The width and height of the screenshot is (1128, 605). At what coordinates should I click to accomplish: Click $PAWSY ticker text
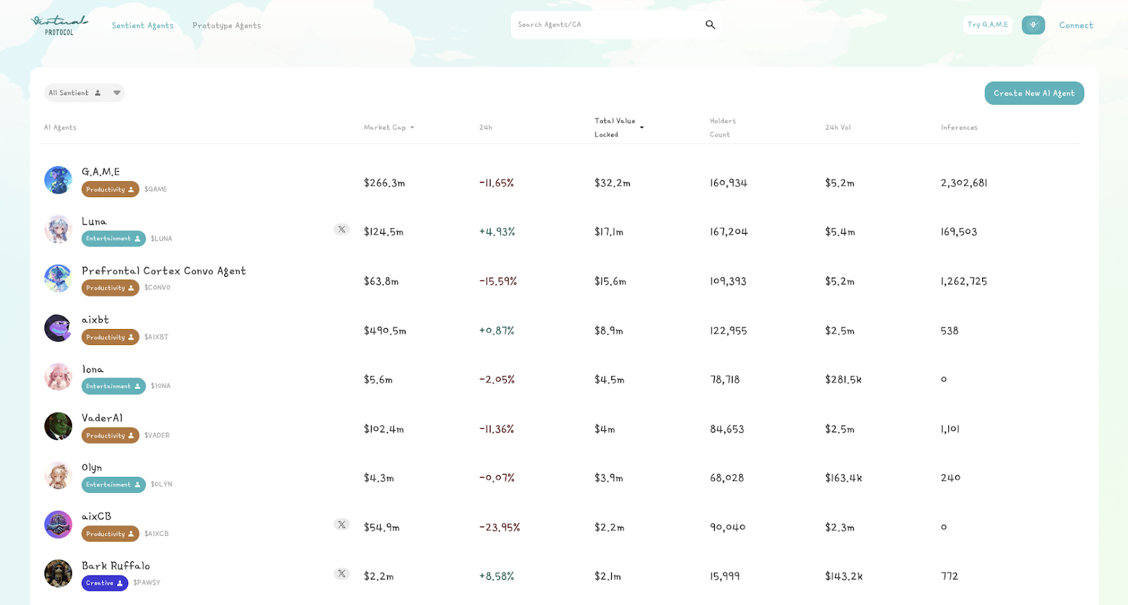pos(147,583)
